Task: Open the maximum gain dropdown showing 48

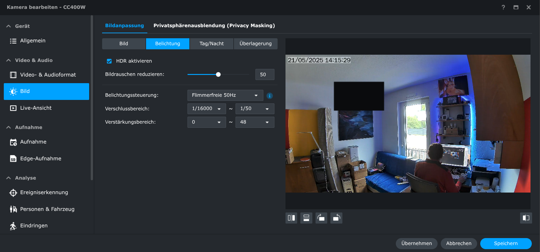Action: pyautogui.click(x=255, y=122)
